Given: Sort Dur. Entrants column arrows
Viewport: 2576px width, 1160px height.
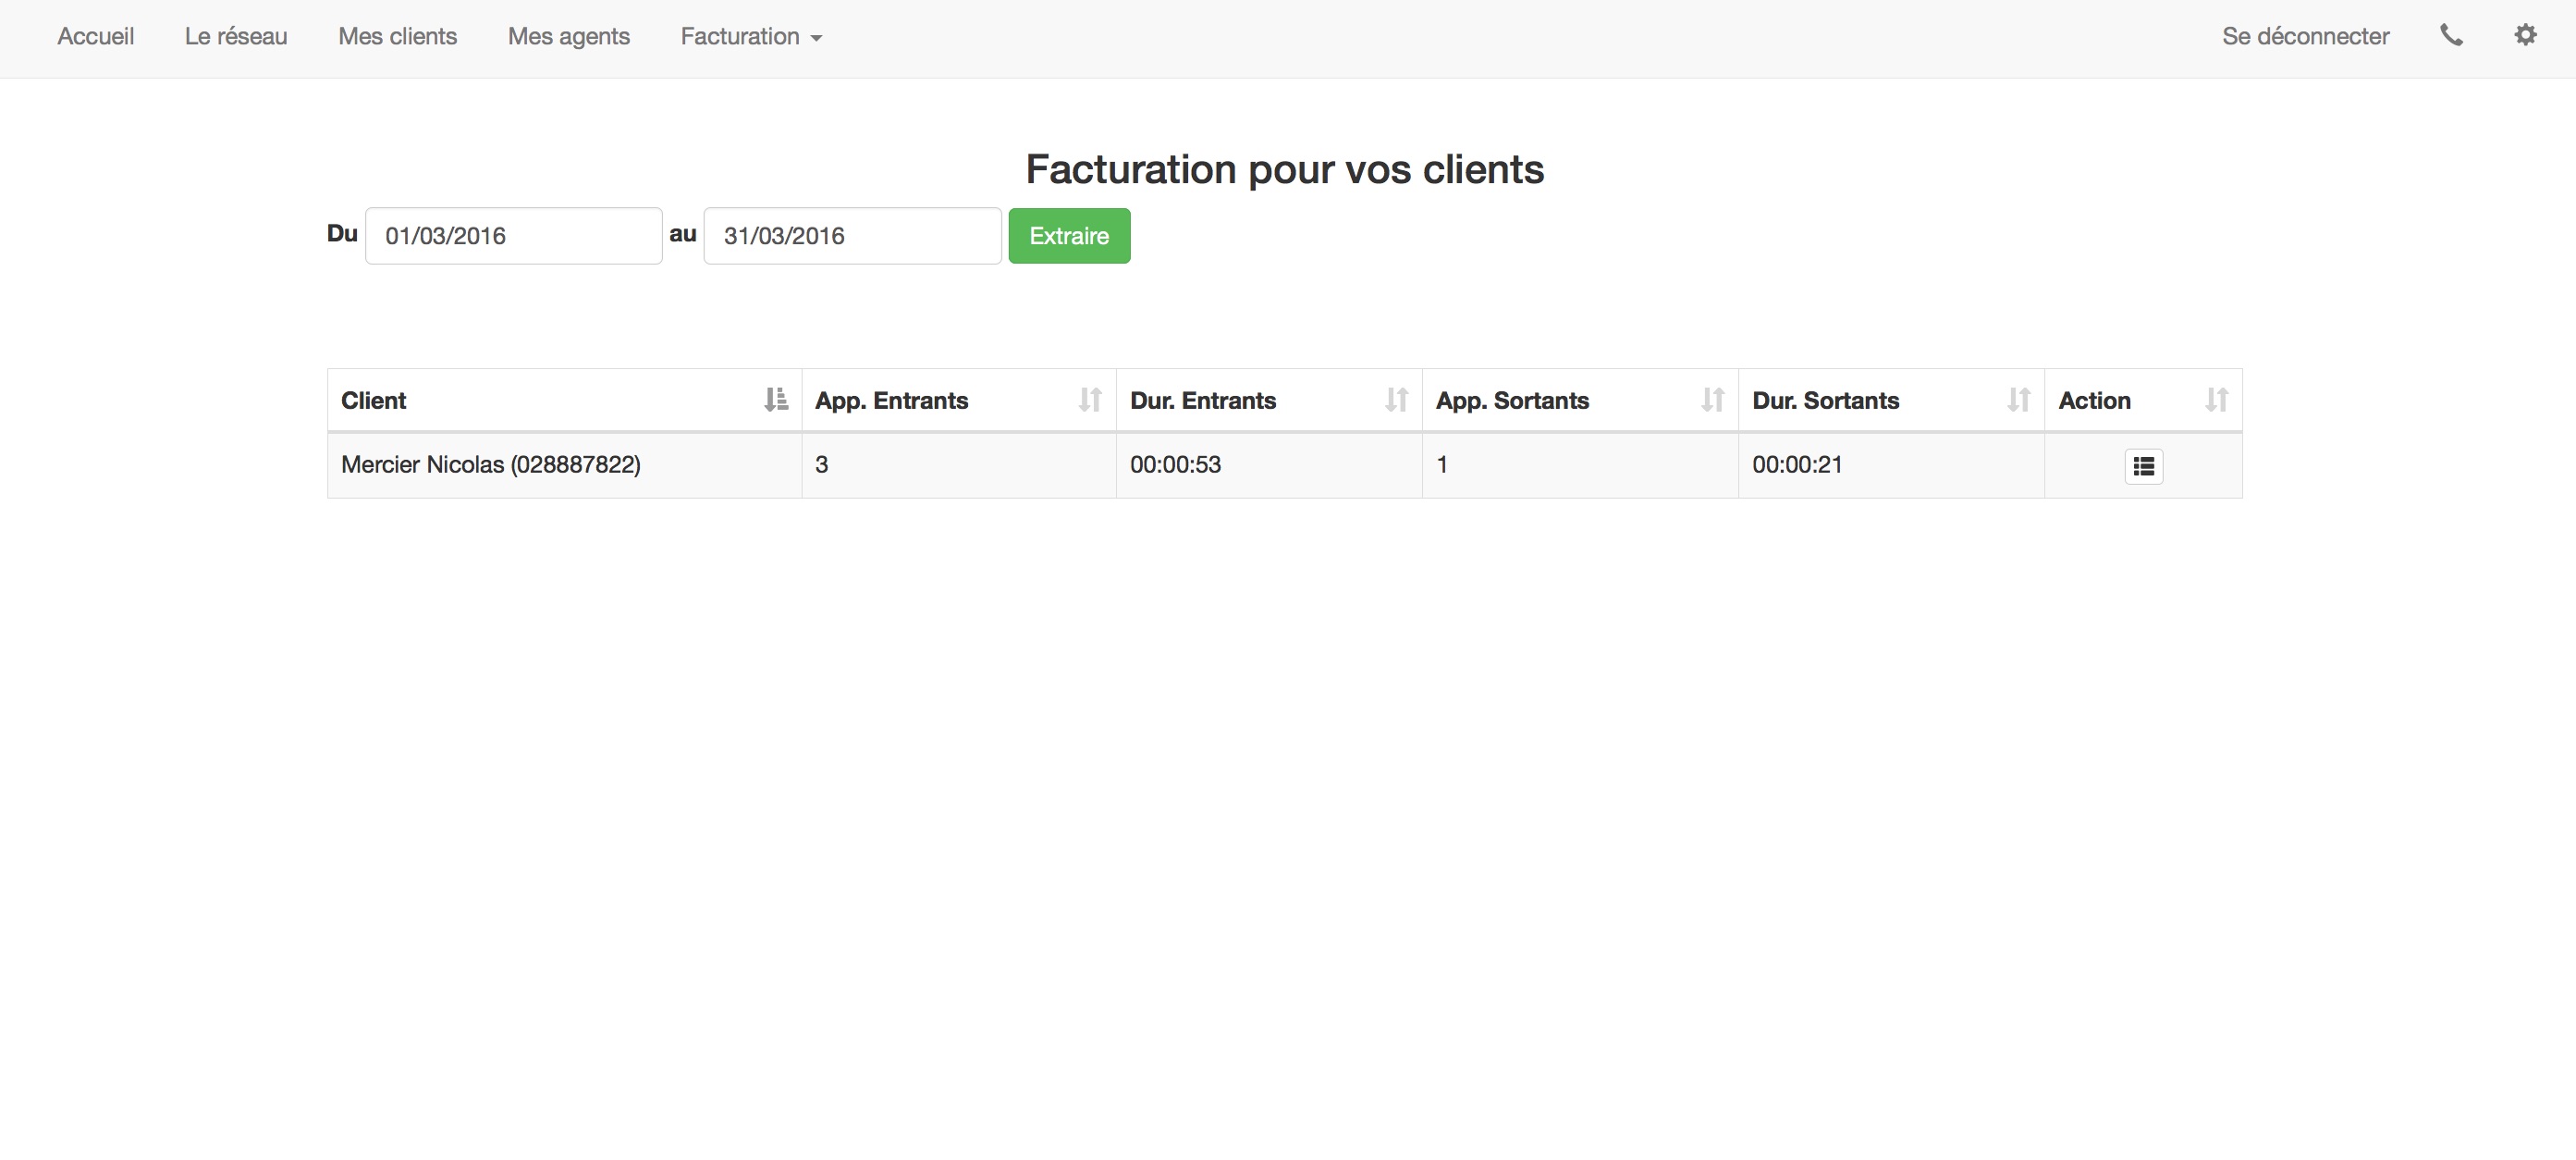Looking at the screenshot, I should click(1396, 401).
